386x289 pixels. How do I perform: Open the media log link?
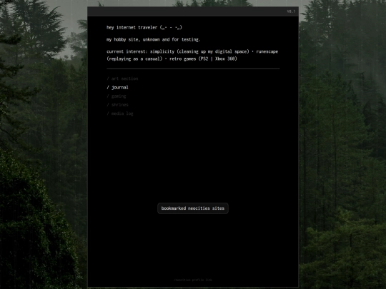point(120,113)
